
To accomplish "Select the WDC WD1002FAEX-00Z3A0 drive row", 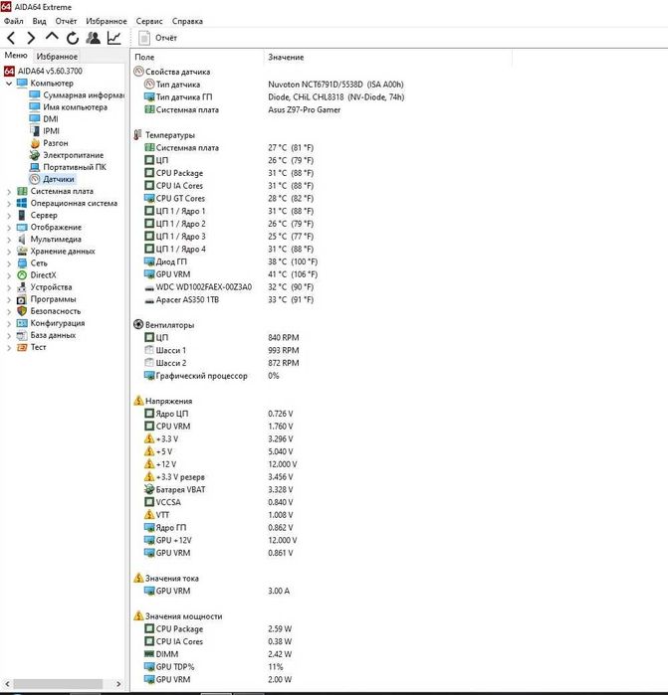I will tap(229, 286).
